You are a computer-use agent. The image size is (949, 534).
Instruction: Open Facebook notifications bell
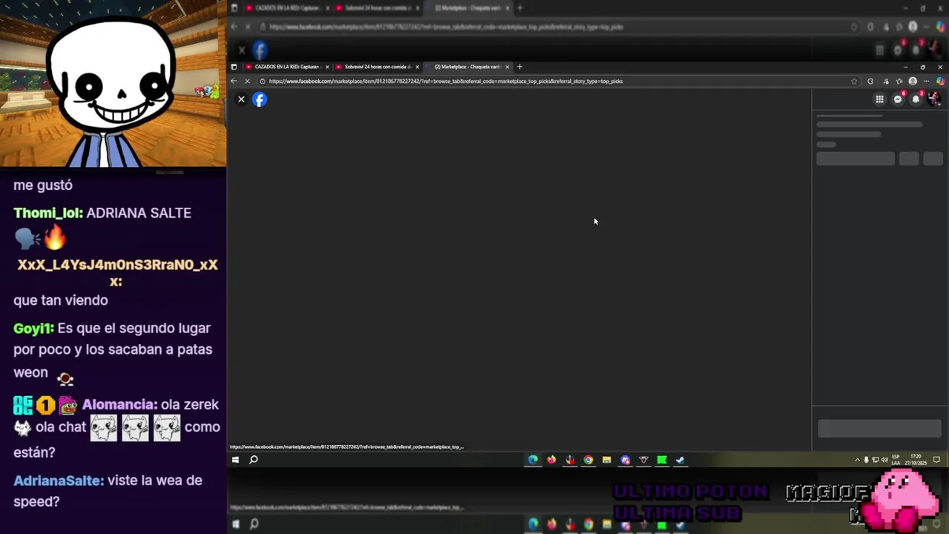tap(916, 99)
